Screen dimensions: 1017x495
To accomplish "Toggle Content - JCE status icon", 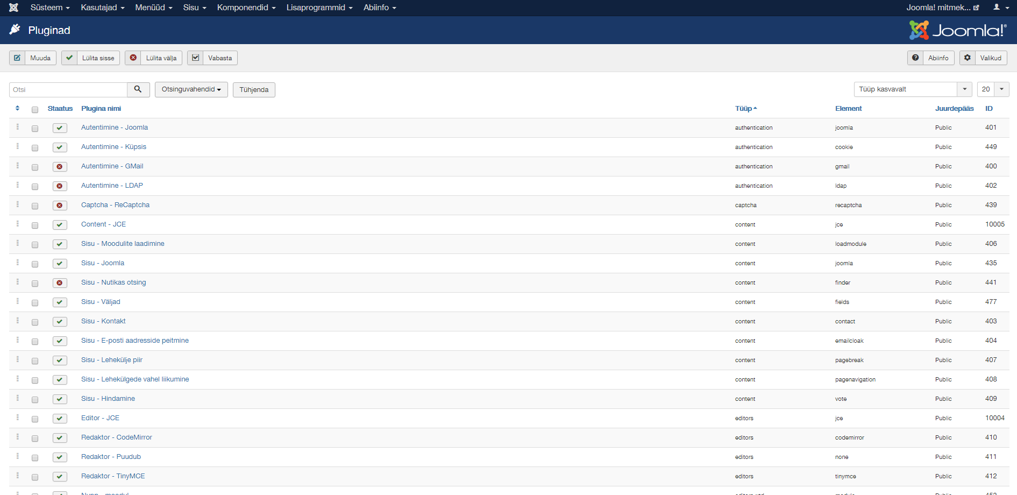I will 60,225.
